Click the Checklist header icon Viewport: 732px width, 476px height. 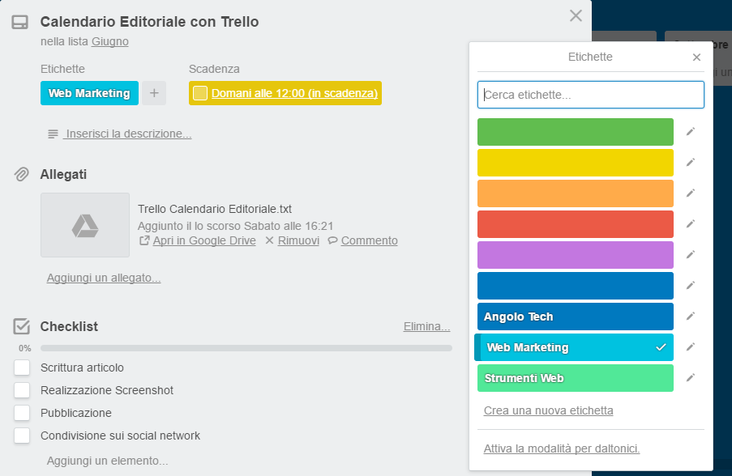21,326
